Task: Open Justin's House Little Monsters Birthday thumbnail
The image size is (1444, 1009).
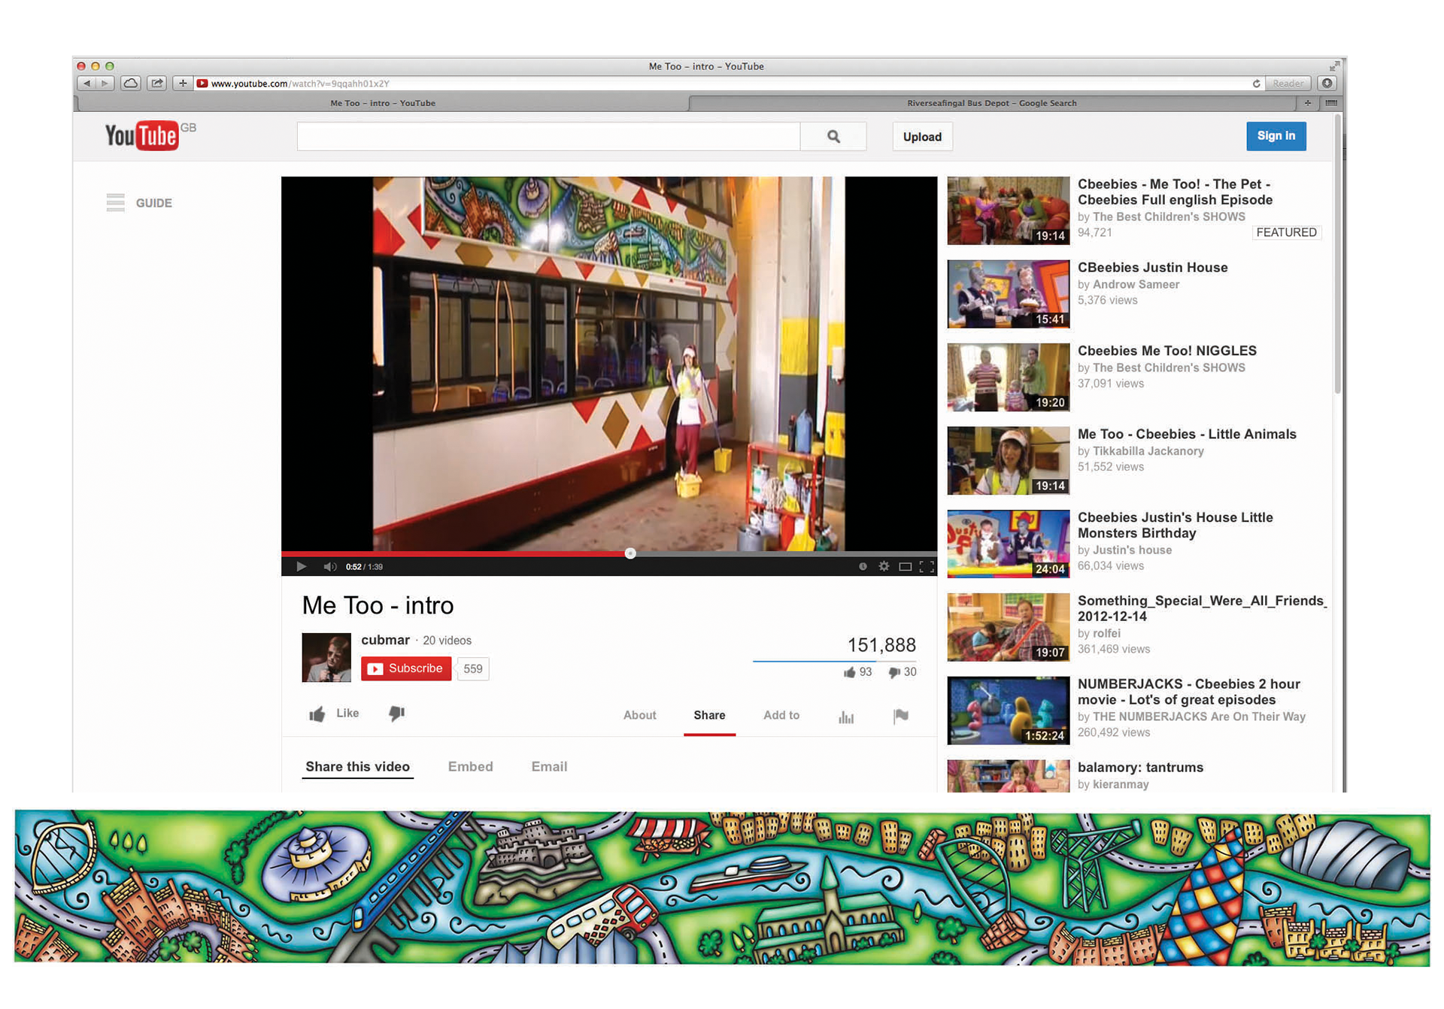Action: coord(1009,544)
